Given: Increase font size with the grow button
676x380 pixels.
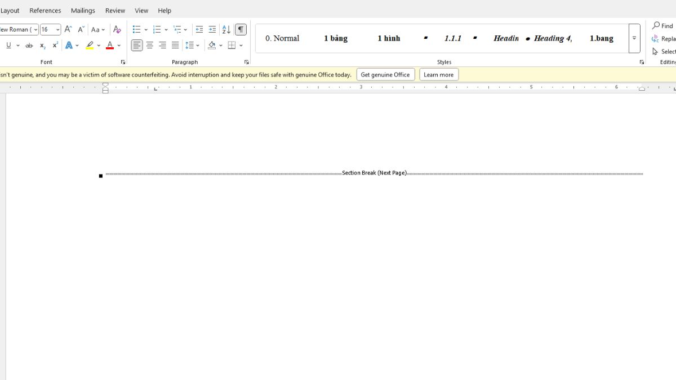Looking at the screenshot, I should click(x=68, y=29).
